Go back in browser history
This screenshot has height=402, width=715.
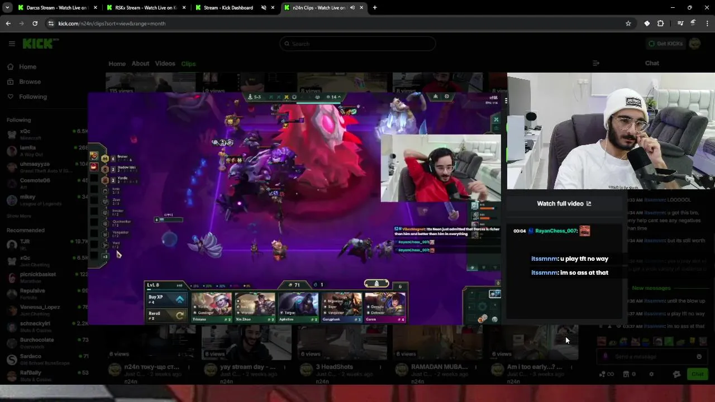tap(8, 23)
